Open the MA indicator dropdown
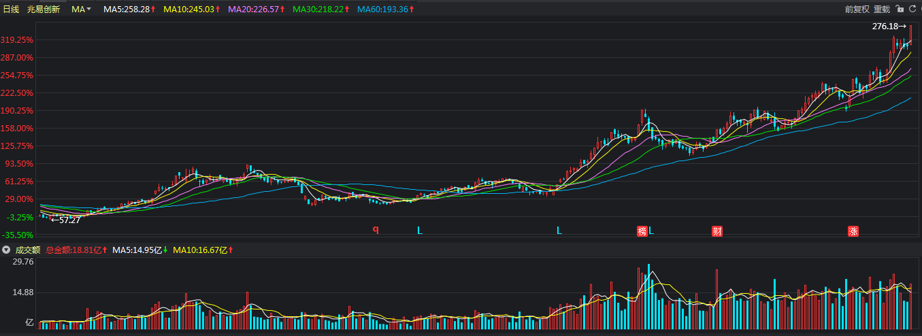 [82, 10]
